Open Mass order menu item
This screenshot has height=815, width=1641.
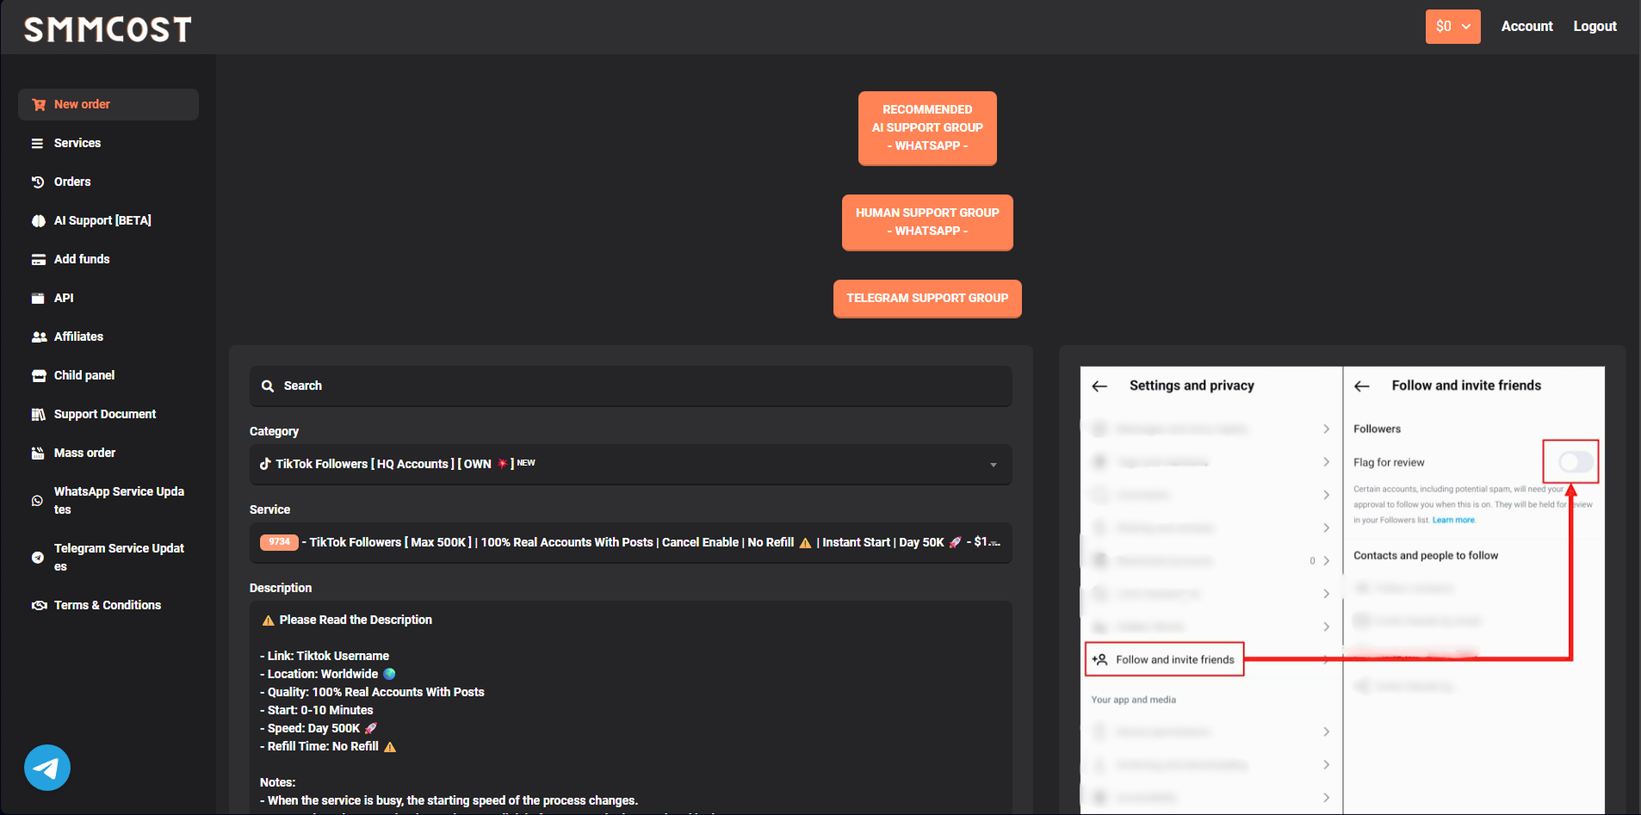tap(108, 453)
